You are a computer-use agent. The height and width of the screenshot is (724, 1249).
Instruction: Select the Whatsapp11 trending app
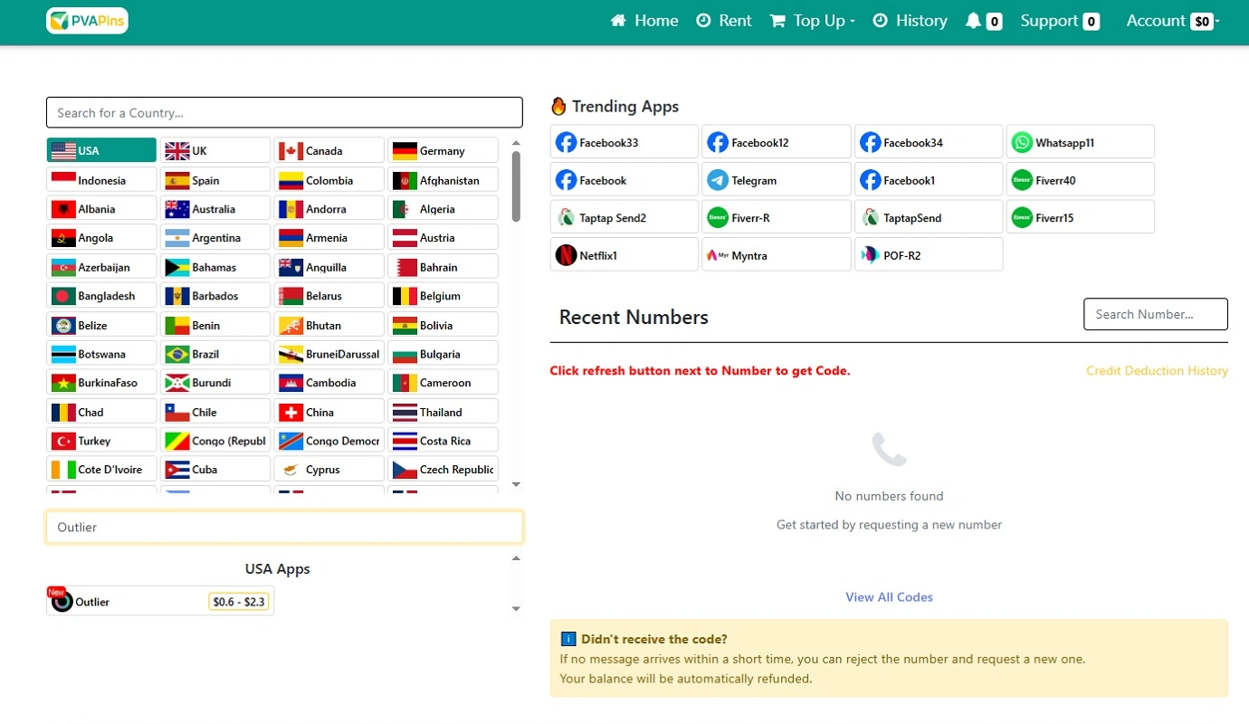pyautogui.click(x=1081, y=142)
